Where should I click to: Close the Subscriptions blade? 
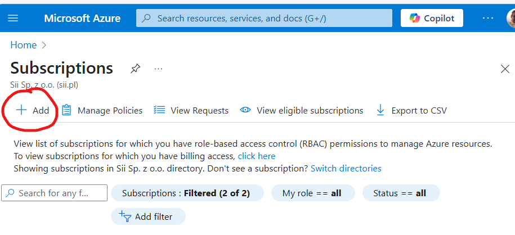pos(505,69)
